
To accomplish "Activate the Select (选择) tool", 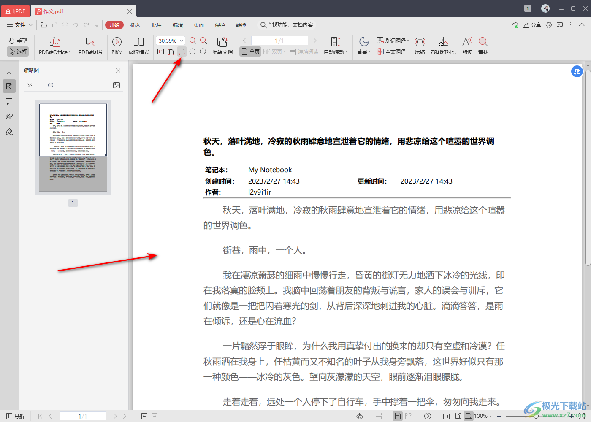I will coord(18,51).
